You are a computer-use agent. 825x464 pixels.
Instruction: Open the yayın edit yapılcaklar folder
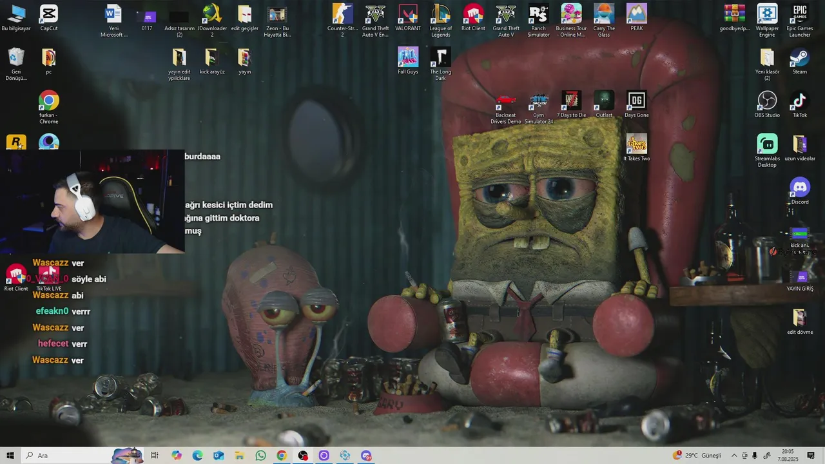179,64
